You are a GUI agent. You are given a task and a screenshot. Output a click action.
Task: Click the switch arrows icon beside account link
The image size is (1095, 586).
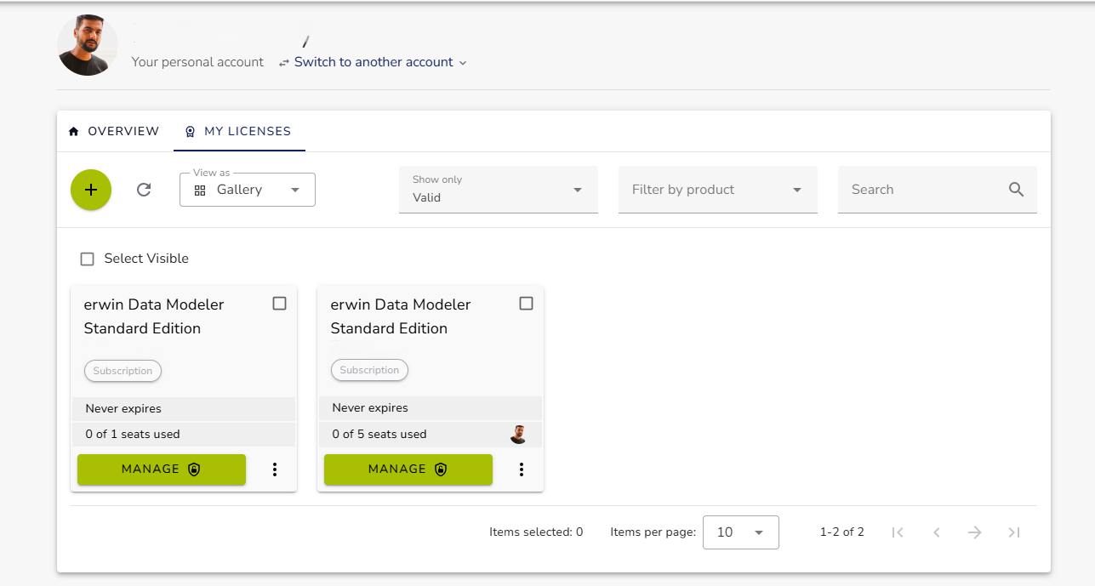pos(284,63)
